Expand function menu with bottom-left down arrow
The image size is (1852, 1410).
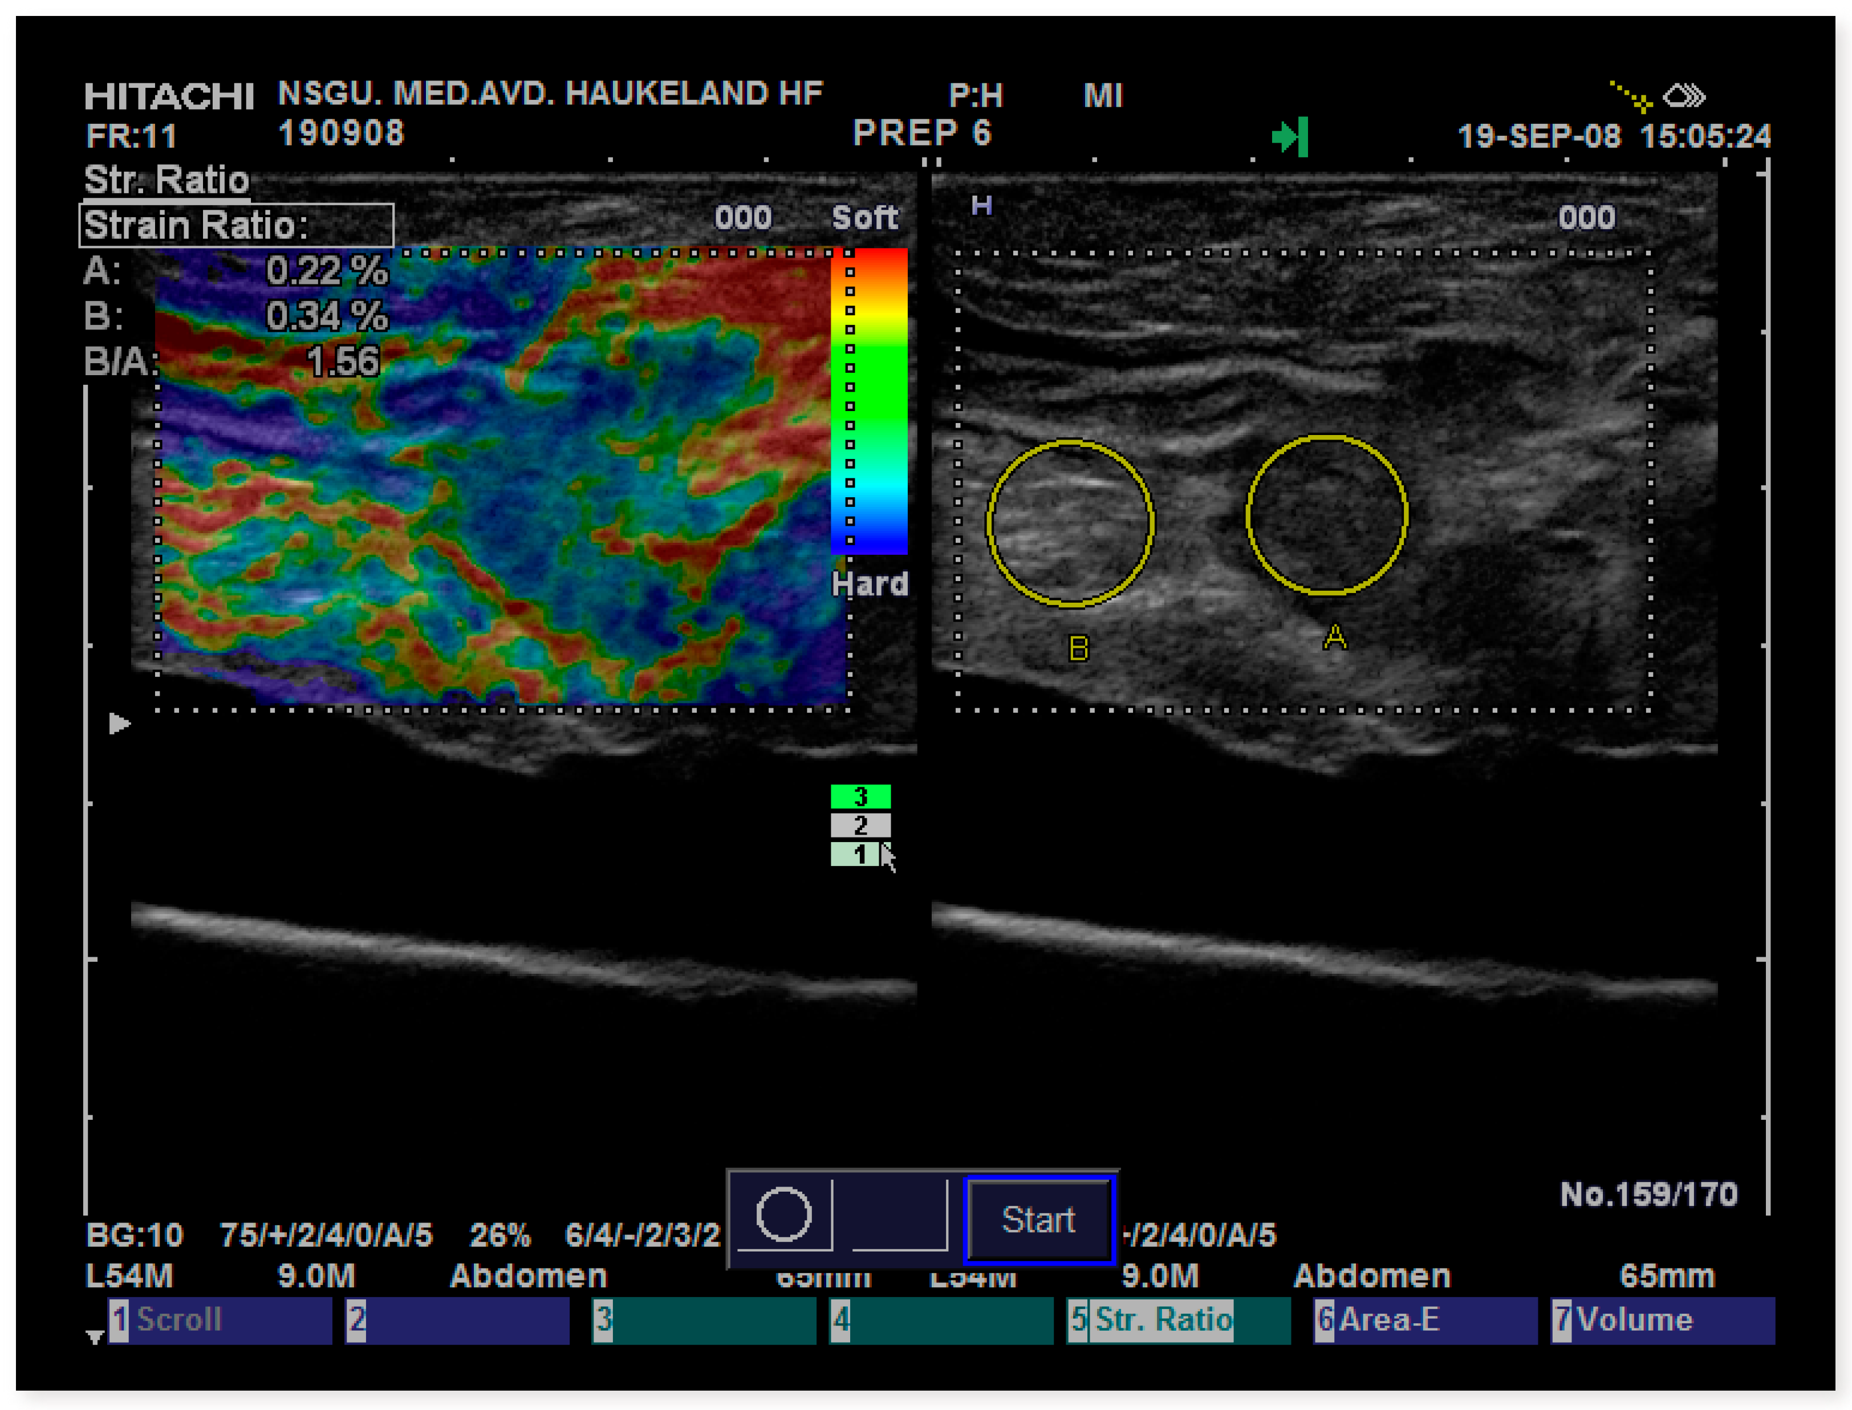point(95,1336)
